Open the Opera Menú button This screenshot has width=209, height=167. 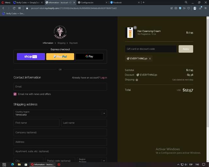pos(6,2)
